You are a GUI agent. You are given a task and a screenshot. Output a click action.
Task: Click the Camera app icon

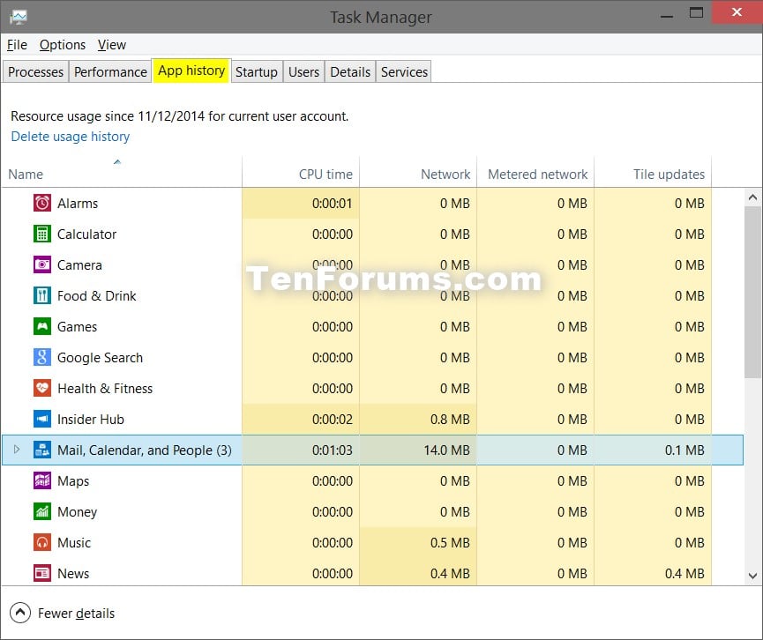[x=42, y=264]
